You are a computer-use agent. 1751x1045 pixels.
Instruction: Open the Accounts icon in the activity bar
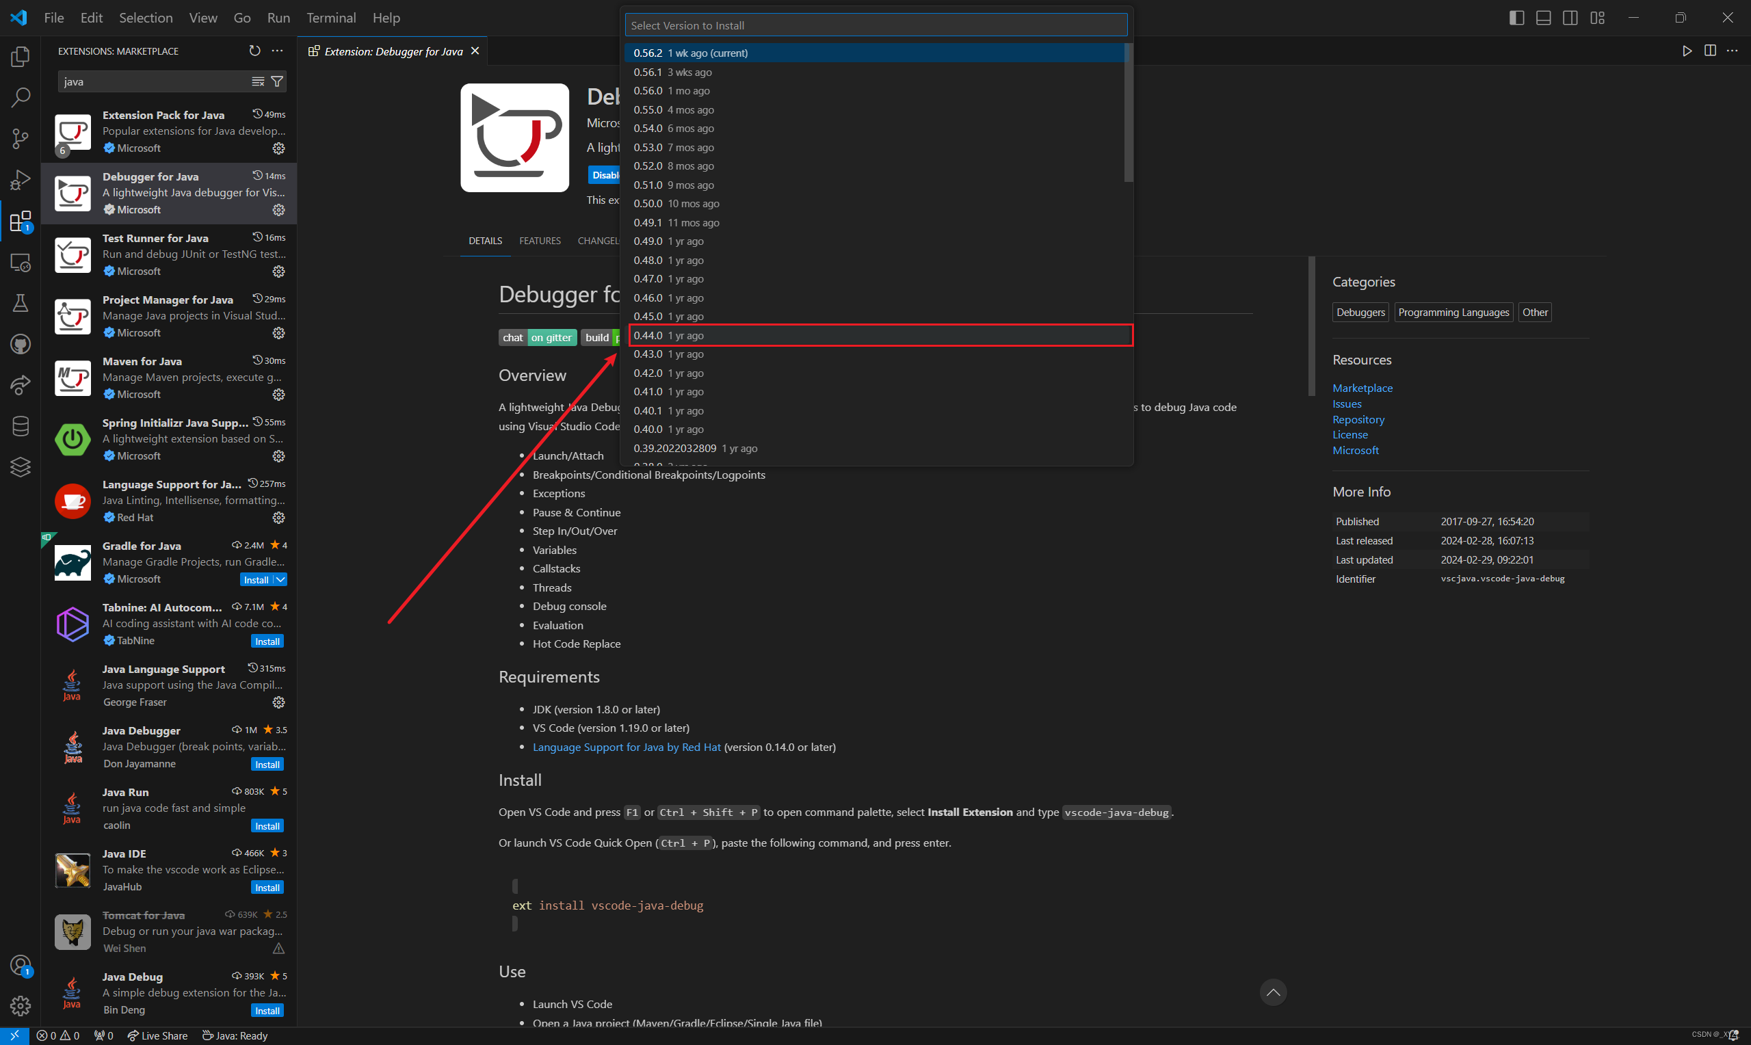[21, 965]
